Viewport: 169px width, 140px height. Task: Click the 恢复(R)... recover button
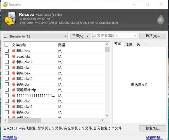pyautogui.click(x=153, y=128)
